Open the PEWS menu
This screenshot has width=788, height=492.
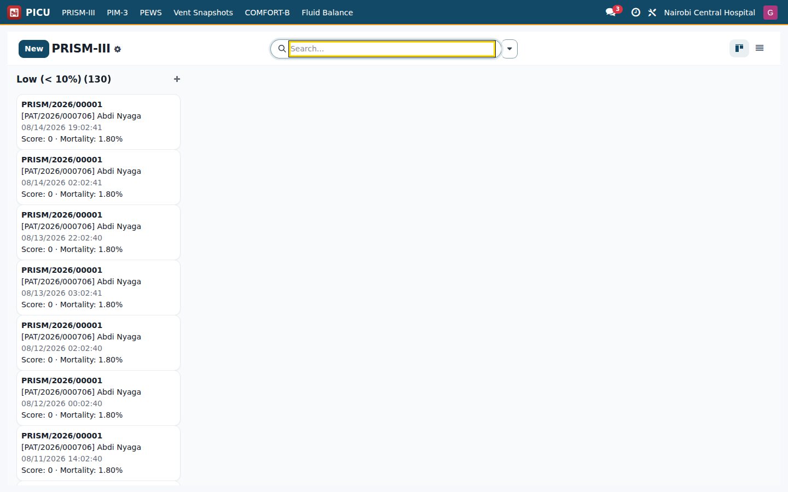click(x=150, y=12)
